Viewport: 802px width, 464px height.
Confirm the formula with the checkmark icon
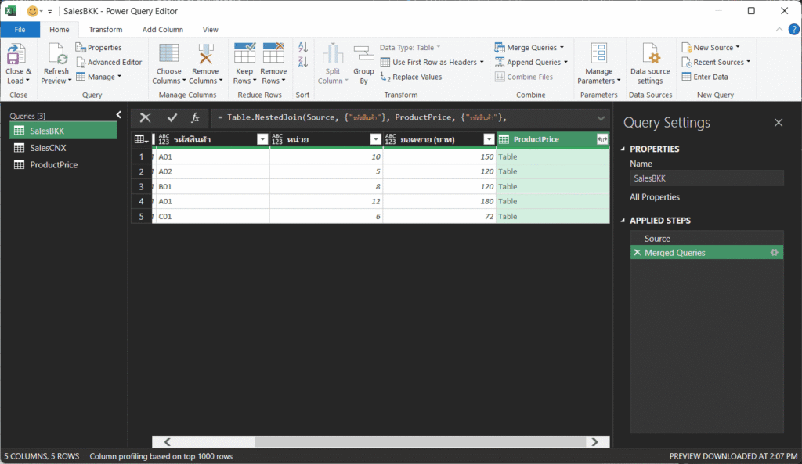pyautogui.click(x=172, y=118)
